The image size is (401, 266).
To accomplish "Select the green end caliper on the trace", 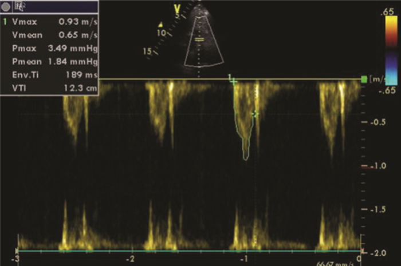I will click(255, 114).
